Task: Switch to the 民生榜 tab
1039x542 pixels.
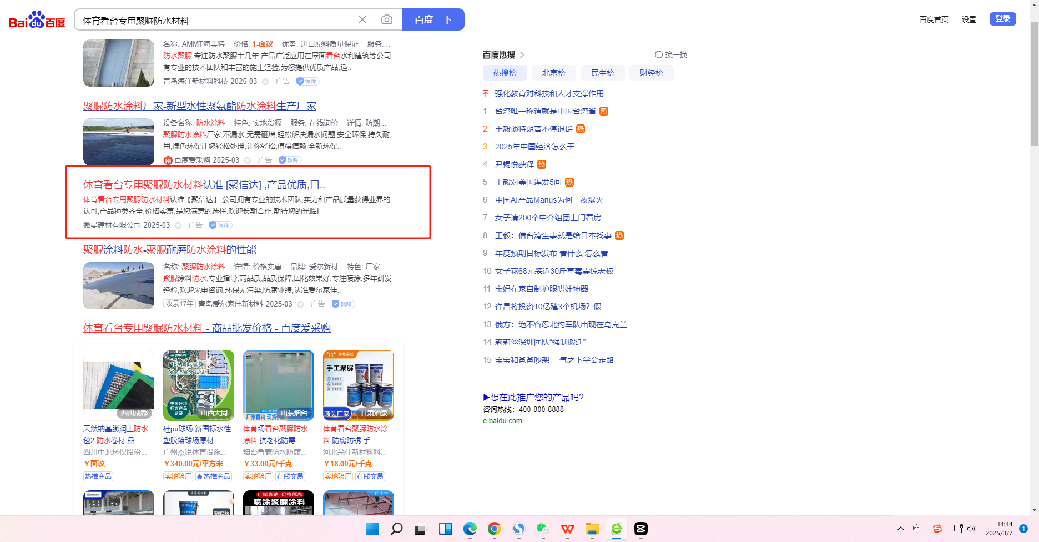Action: pos(602,73)
